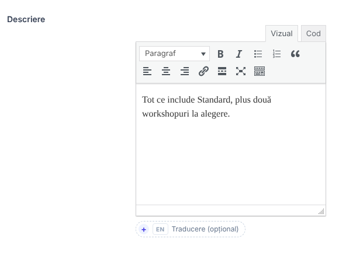This screenshot has width=339, height=253.
Task: Switch to the Vizual tab
Action: tap(282, 34)
